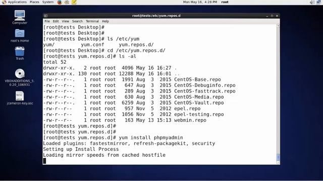Viewport: 323px width, 181px height.
Task: Click the clock showing Mon May 16
Action: click(x=200, y=2)
